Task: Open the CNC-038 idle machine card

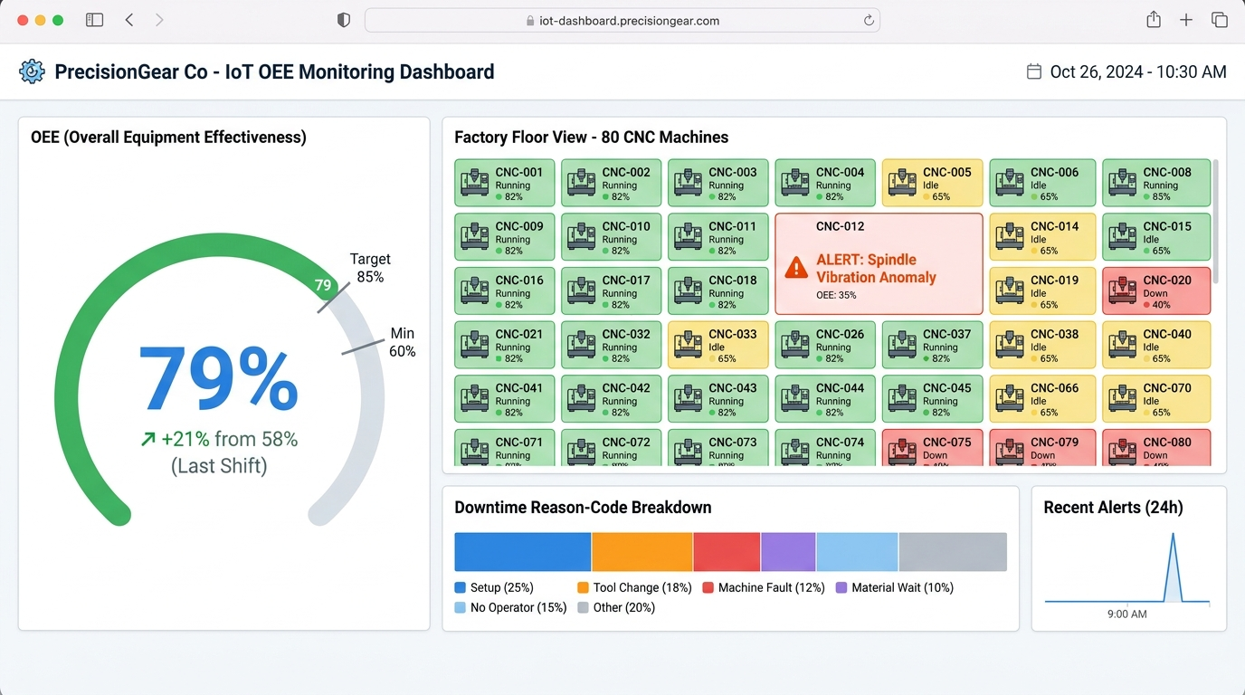Action: 1042,345
